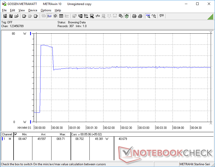Click the top blue Y-axis scale marker at 80 W
Screen dimensions: 215x167
pyautogui.click(x=31, y=33)
